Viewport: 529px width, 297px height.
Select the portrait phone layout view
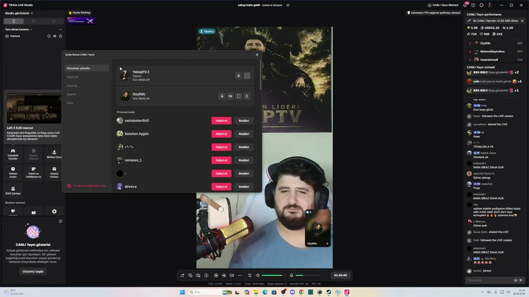[x=14, y=21]
